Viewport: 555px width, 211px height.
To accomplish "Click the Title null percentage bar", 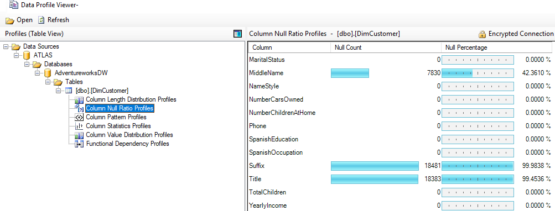I will click(x=478, y=179).
